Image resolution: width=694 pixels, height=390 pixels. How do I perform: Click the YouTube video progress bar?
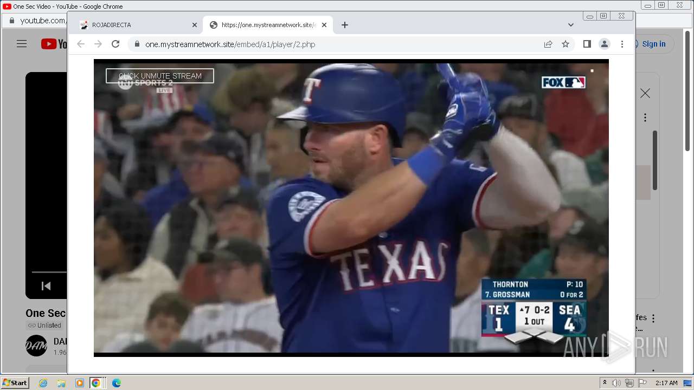coord(49,272)
